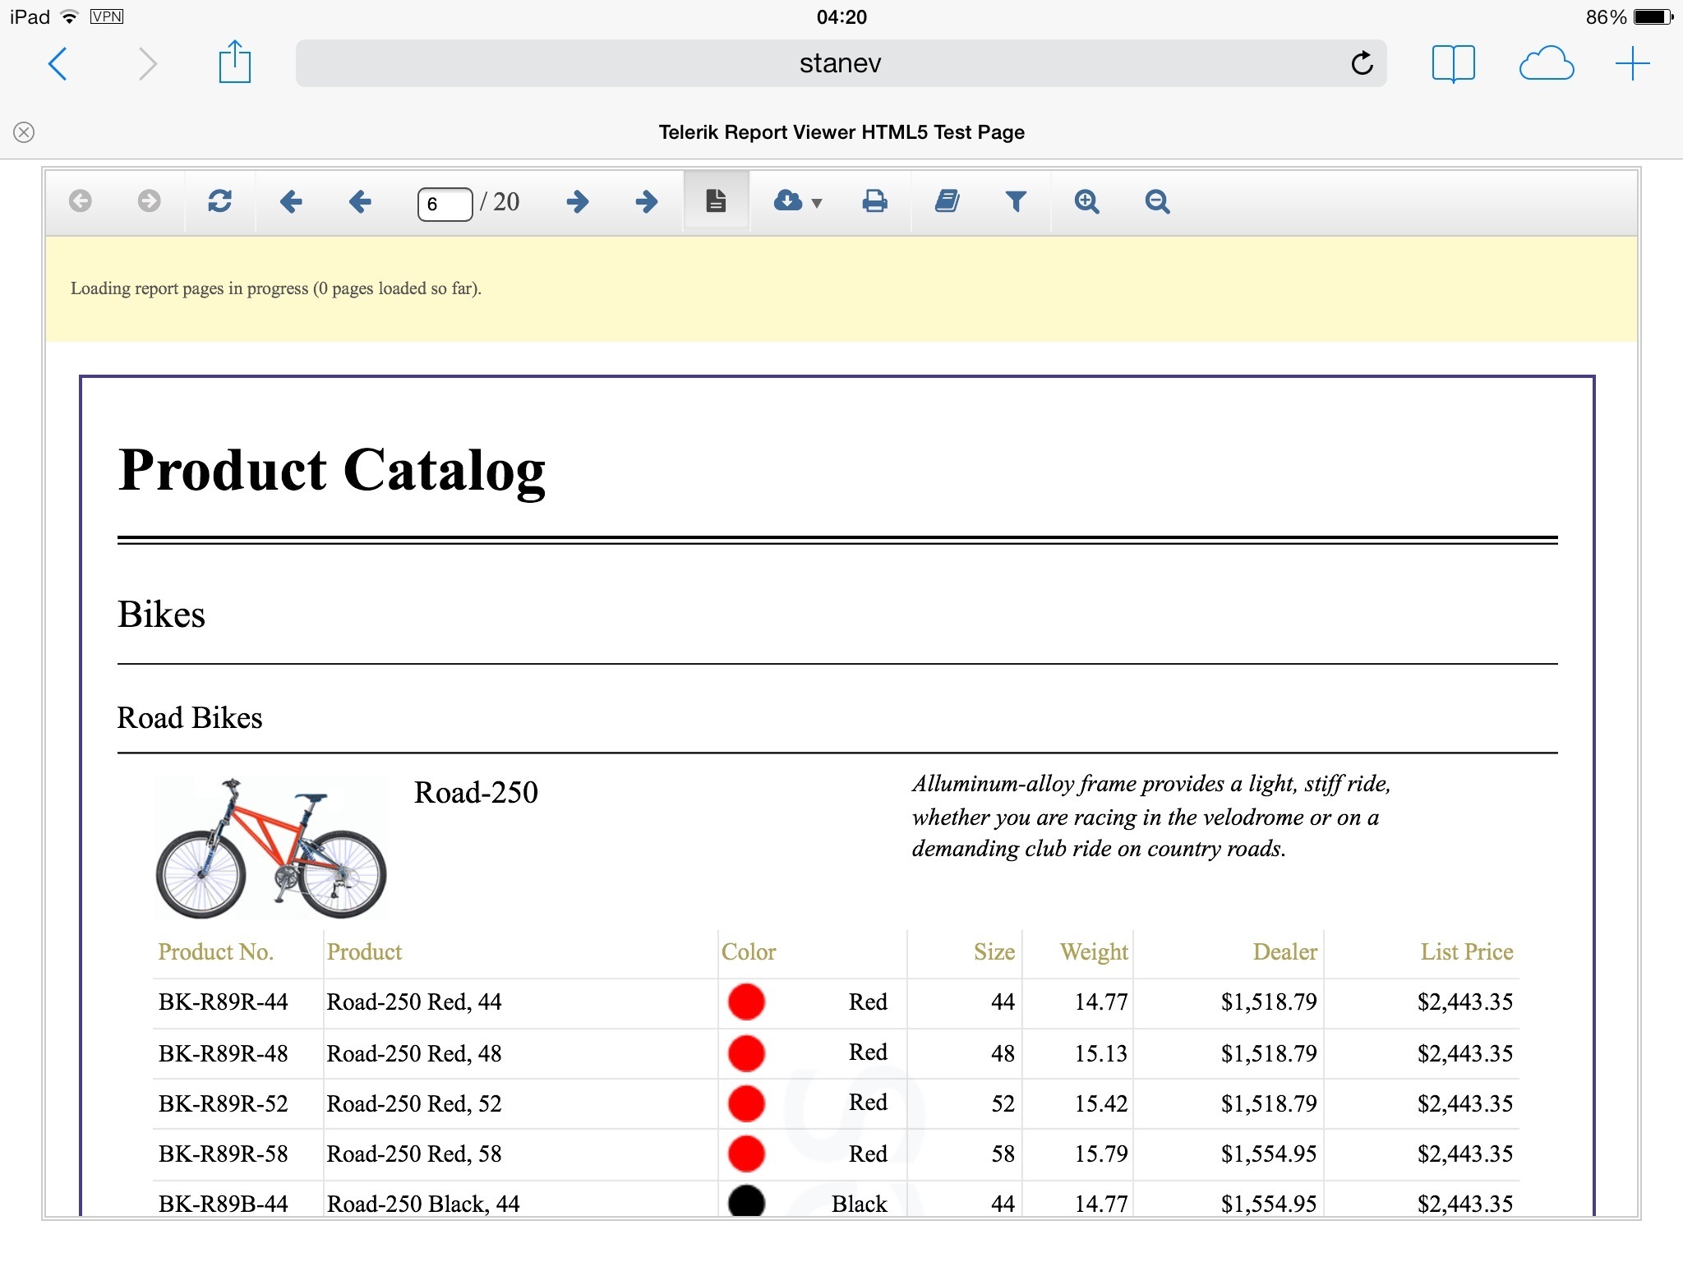
Task: Go to the previous report page
Action: 360,201
